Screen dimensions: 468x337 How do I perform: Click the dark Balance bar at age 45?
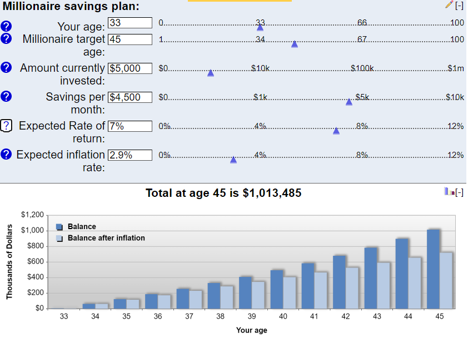click(x=433, y=269)
